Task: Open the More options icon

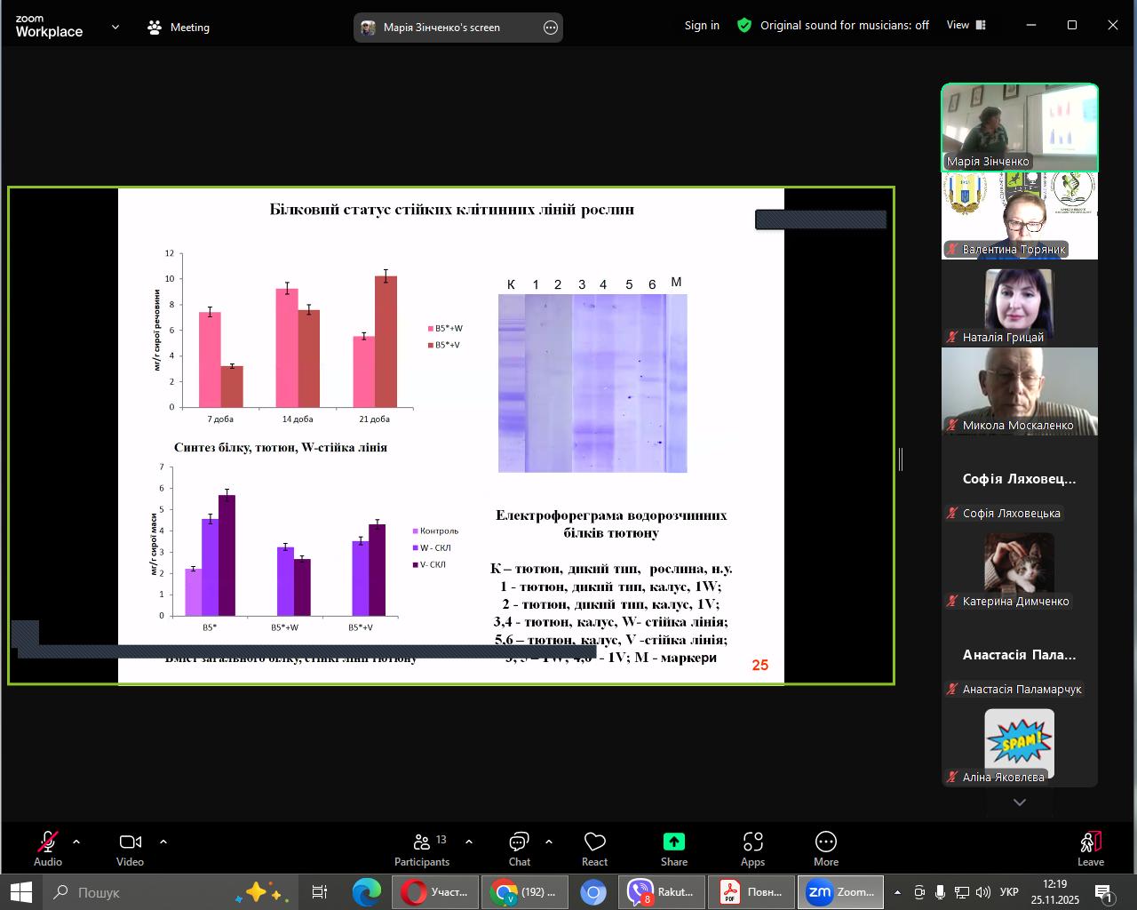Action: pyautogui.click(x=825, y=849)
